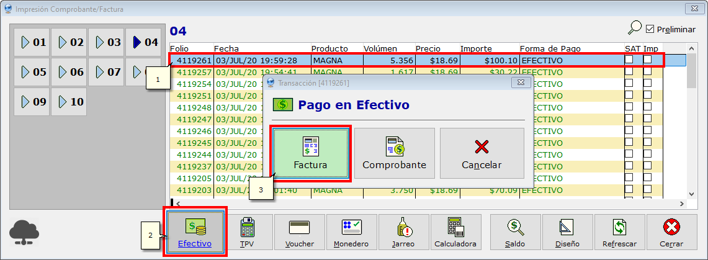Choose Comprobante in the payment dialog

[x=394, y=154]
